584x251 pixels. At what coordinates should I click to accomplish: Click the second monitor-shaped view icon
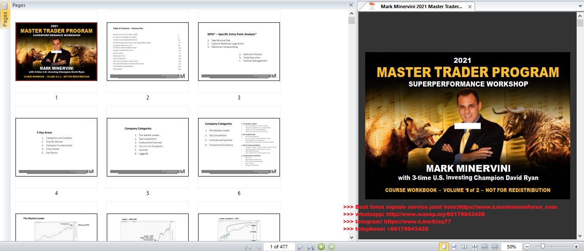(494, 247)
